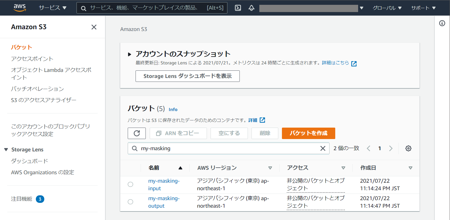Open the サポート support dropdown
The height and width of the screenshot is (220, 450).
tap(423, 8)
